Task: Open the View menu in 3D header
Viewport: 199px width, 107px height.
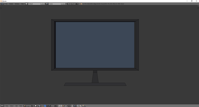Action: click(7, 106)
